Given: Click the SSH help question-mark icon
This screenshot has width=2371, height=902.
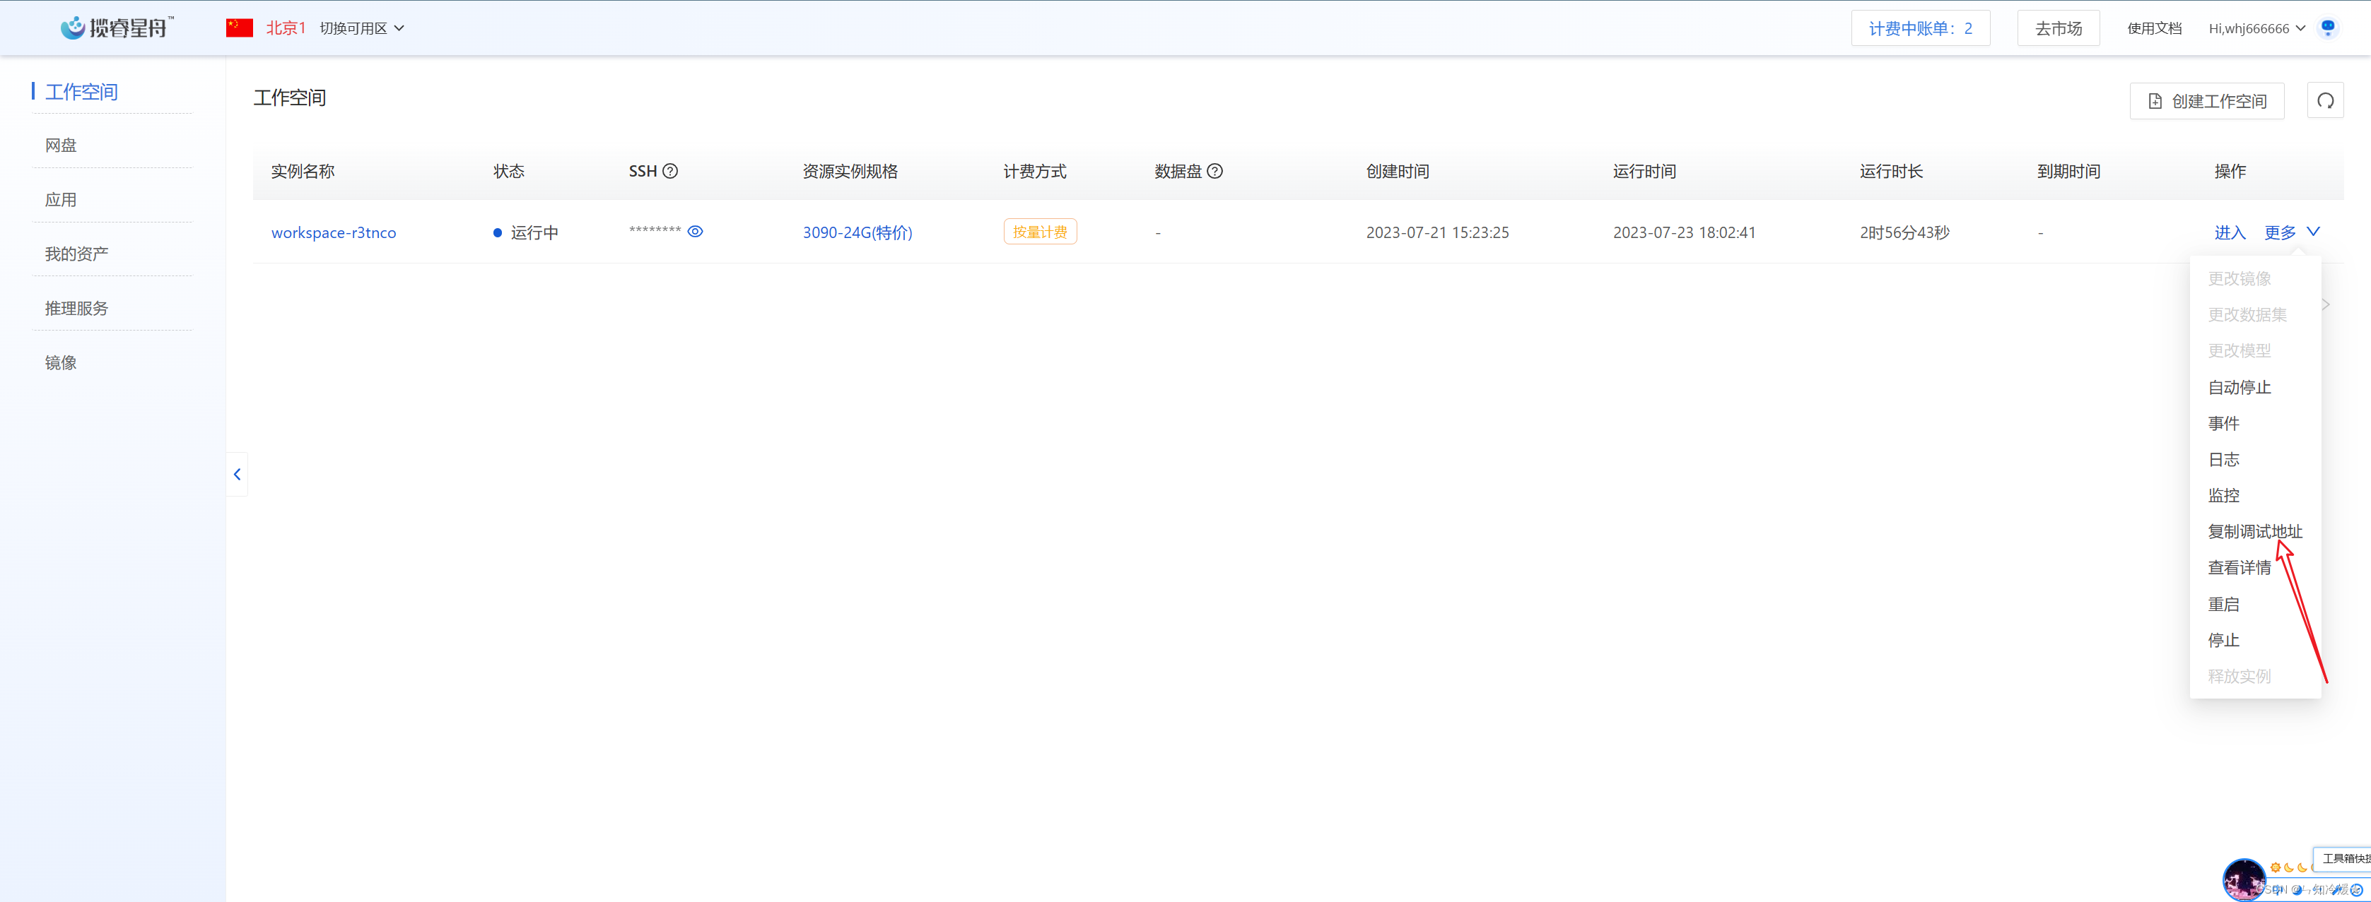Looking at the screenshot, I should tap(670, 171).
